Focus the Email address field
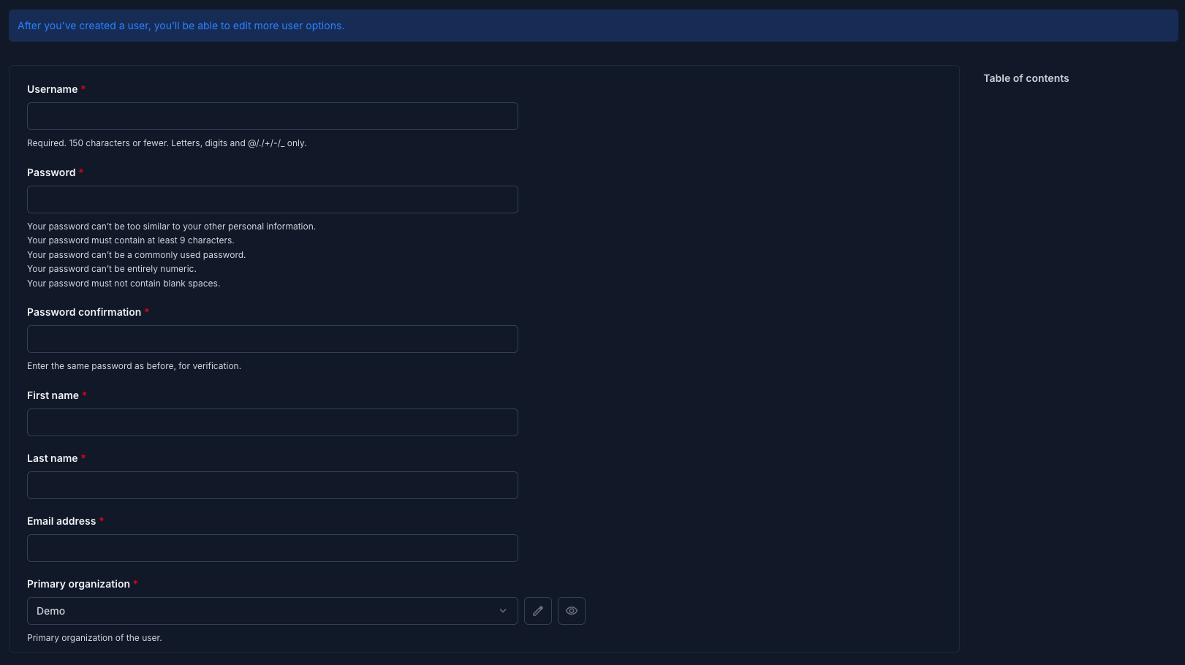 [273, 548]
